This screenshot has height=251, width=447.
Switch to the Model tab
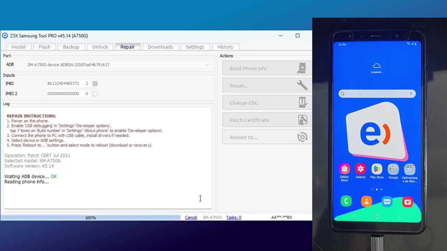coord(19,47)
